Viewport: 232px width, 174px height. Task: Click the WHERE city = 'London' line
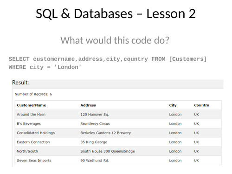click(x=45, y=67)
